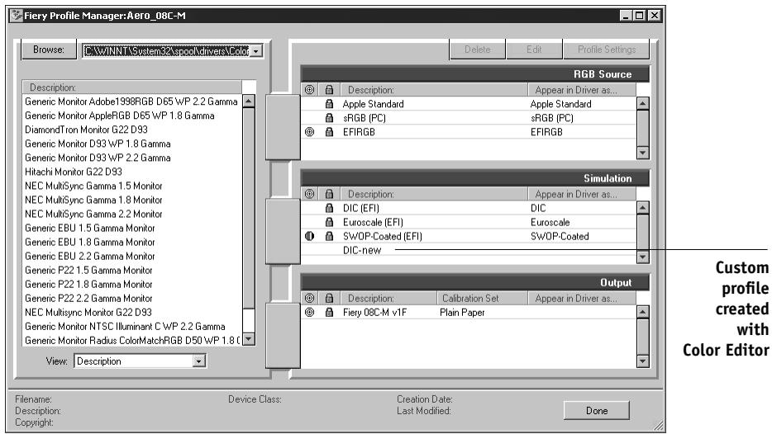The image size is (772, 434).
Task: Open the View dropdown
Action: (198, 361)
